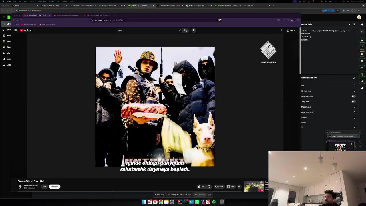Open the Profiles menu in menu bar
The image size is (366, 206).
click(51, 1)
